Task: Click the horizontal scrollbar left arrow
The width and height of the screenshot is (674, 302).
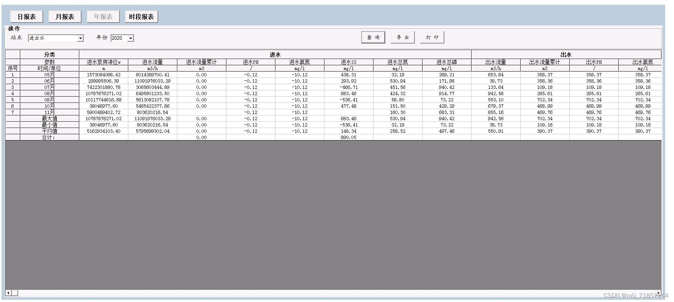Action: [8, 293]
